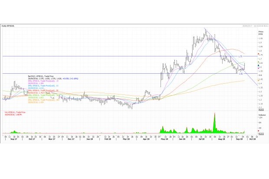Select the lower horizontal support line
Viewport: 269px width, 179px height.
click(108, 73)
